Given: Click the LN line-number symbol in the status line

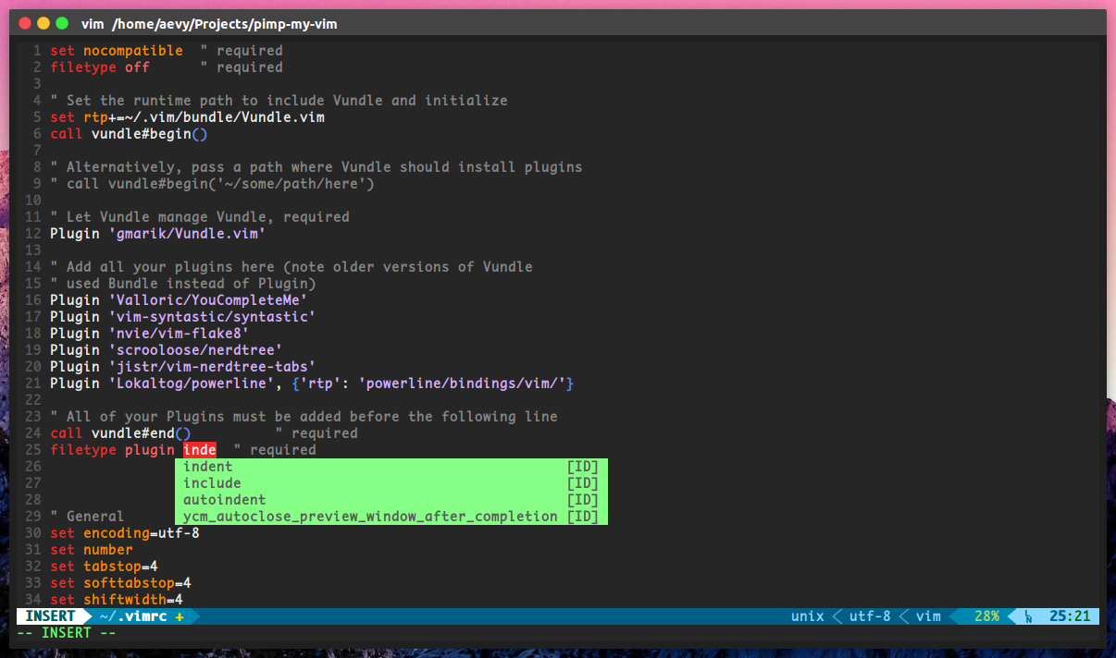Looking at the screenshot, I should coord(1027,616).
